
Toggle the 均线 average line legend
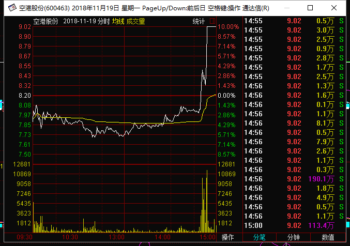click(118, 21)
